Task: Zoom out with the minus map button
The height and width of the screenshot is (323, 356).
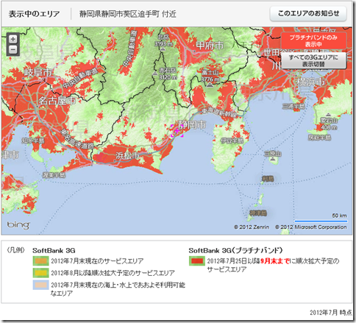Action: (x=13, y=49)
